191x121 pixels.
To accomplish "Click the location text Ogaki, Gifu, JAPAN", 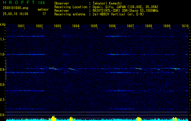I will (x=109, y=7).
